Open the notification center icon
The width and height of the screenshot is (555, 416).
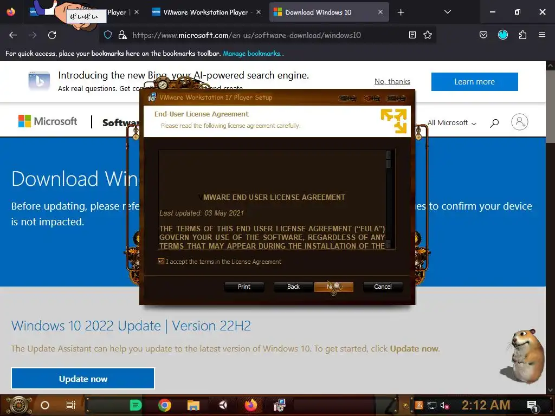(x=532, y=406)
